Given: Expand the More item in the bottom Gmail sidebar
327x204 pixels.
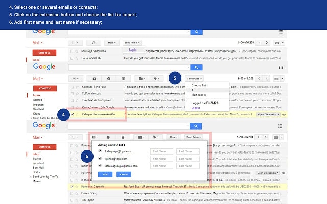Looking at the screenshot, I should 36,181.
